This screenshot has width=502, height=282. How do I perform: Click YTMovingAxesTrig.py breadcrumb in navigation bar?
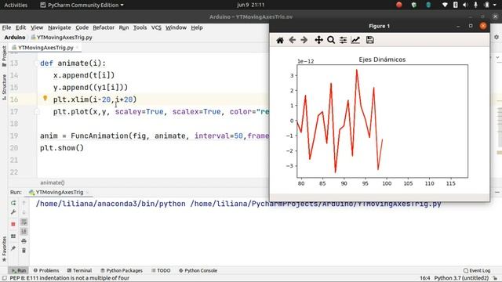[x=62, y=38]
